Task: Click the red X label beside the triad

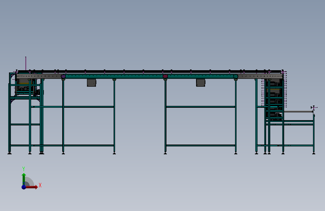Action: tap(40, 185)
